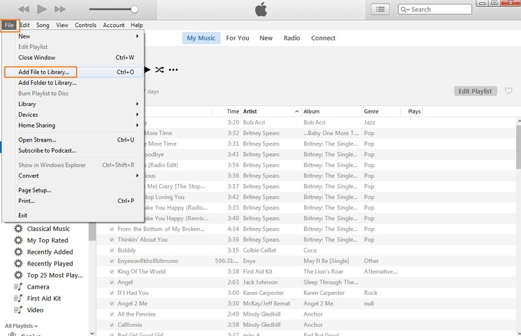Select Close Window from File menu

[x=74, y=58]
